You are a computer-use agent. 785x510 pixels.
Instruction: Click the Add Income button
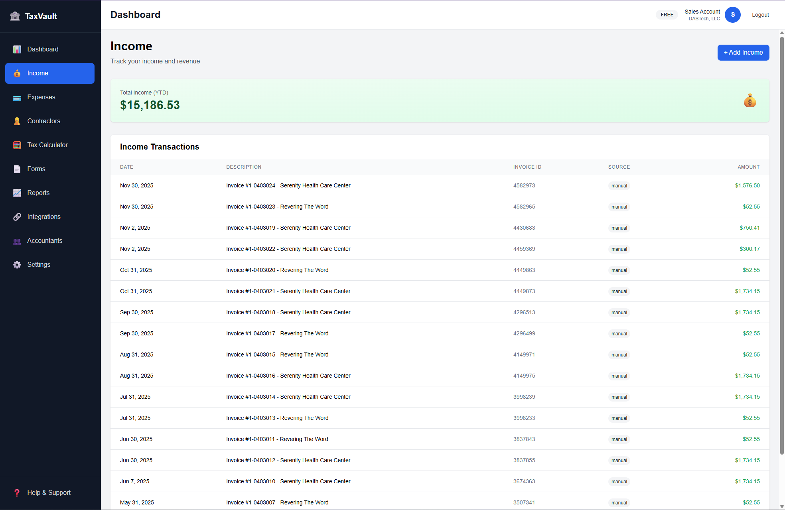743,52
